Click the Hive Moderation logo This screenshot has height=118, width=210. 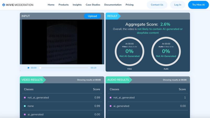(18, 5)
